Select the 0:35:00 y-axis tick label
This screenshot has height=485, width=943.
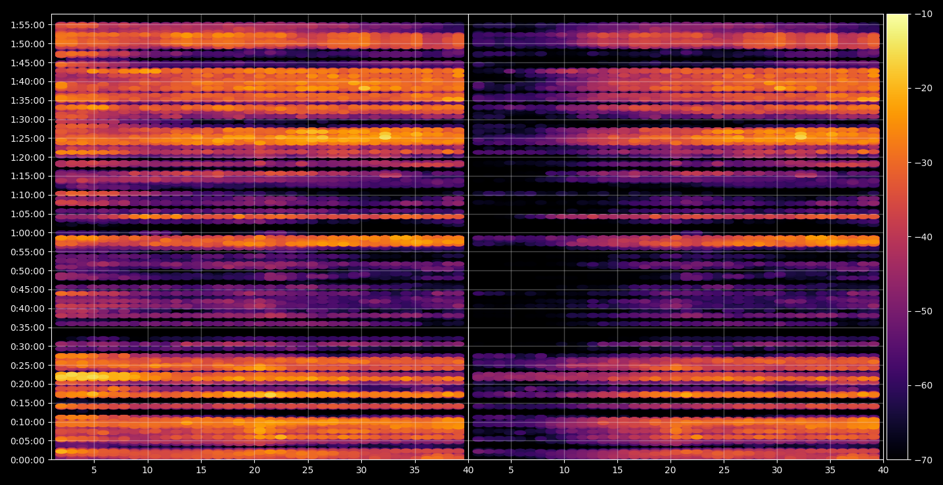pyautogui.click(x=28, y=327)
